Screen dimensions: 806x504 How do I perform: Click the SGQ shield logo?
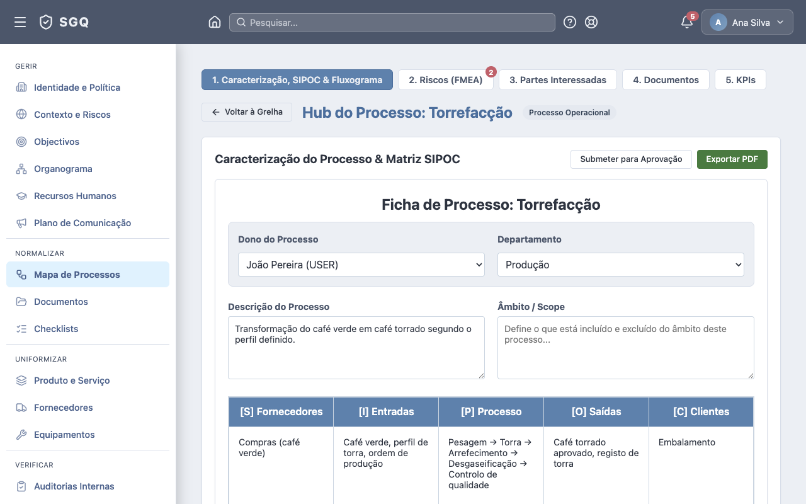(46, 22)
